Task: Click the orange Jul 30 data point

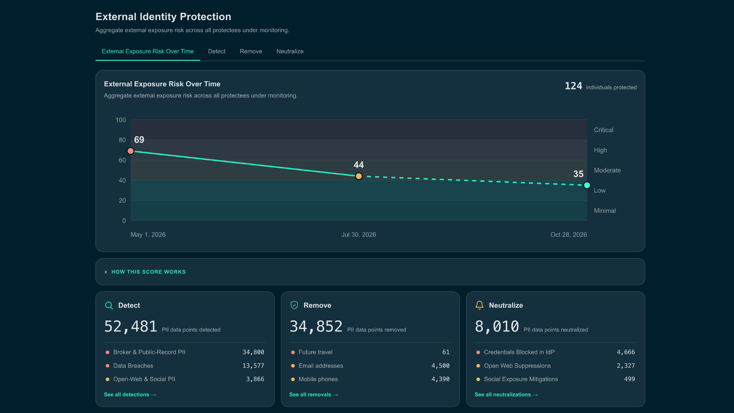Action: [359, 176]
